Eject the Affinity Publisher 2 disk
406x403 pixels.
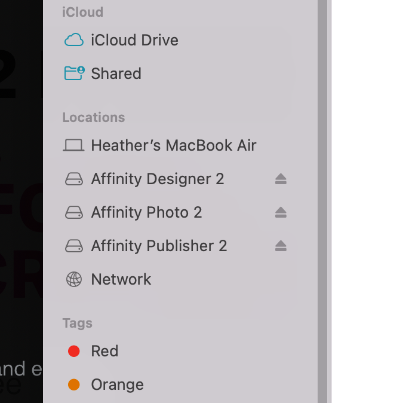[x=281, y=246]
